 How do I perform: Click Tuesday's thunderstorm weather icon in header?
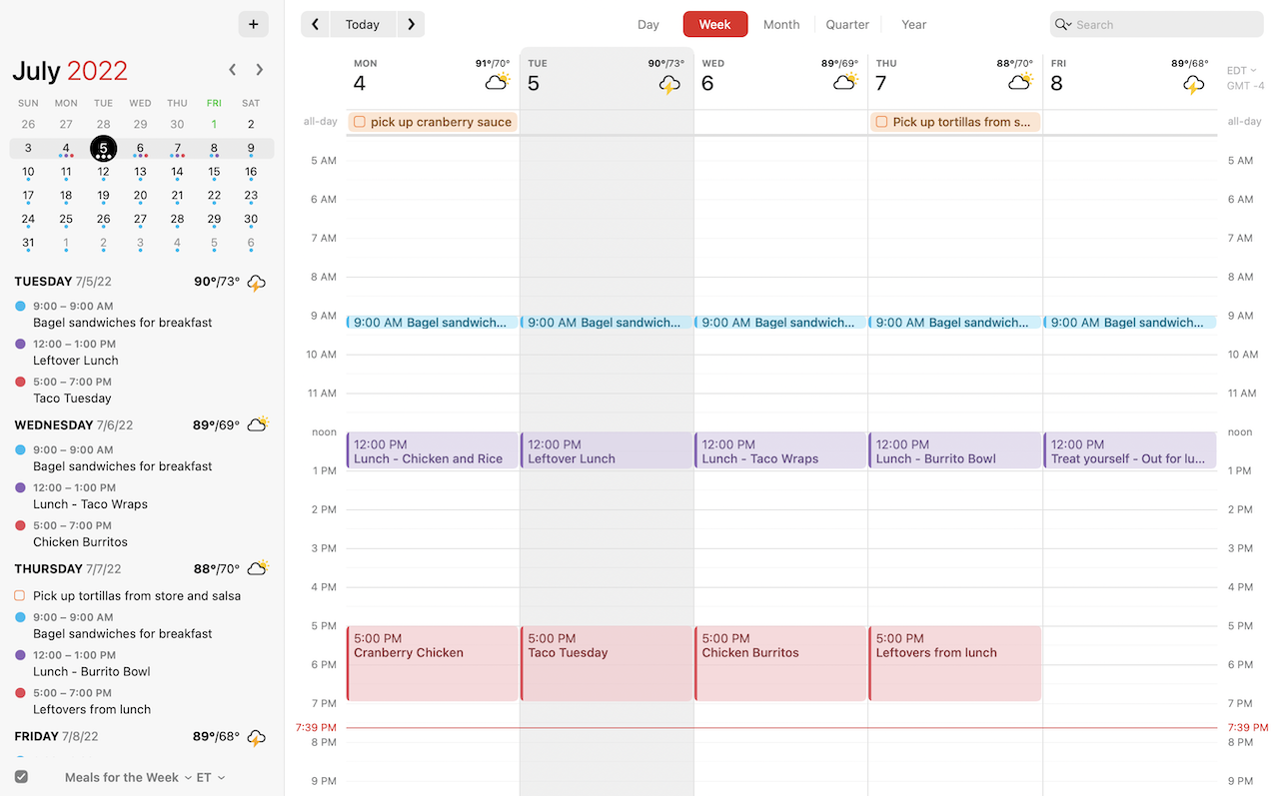pyautogui.click(x=669, y=85)
